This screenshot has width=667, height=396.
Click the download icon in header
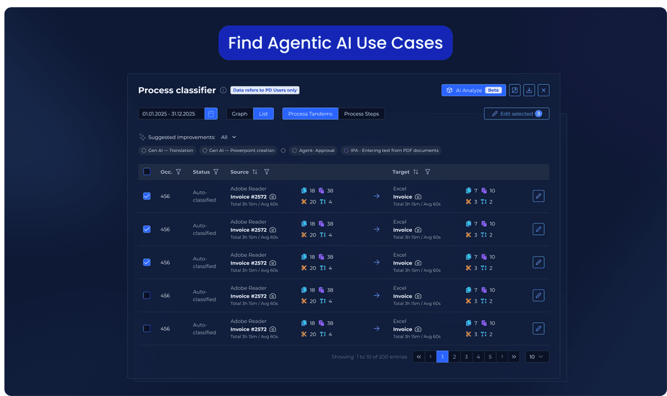[530, 90]
